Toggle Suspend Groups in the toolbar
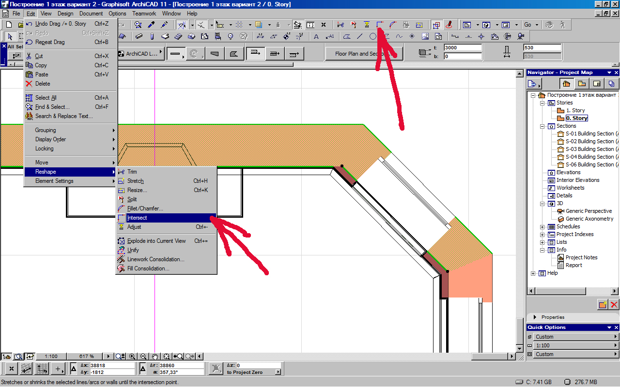Screen dimensions: 620x387 tap(436, 24)
